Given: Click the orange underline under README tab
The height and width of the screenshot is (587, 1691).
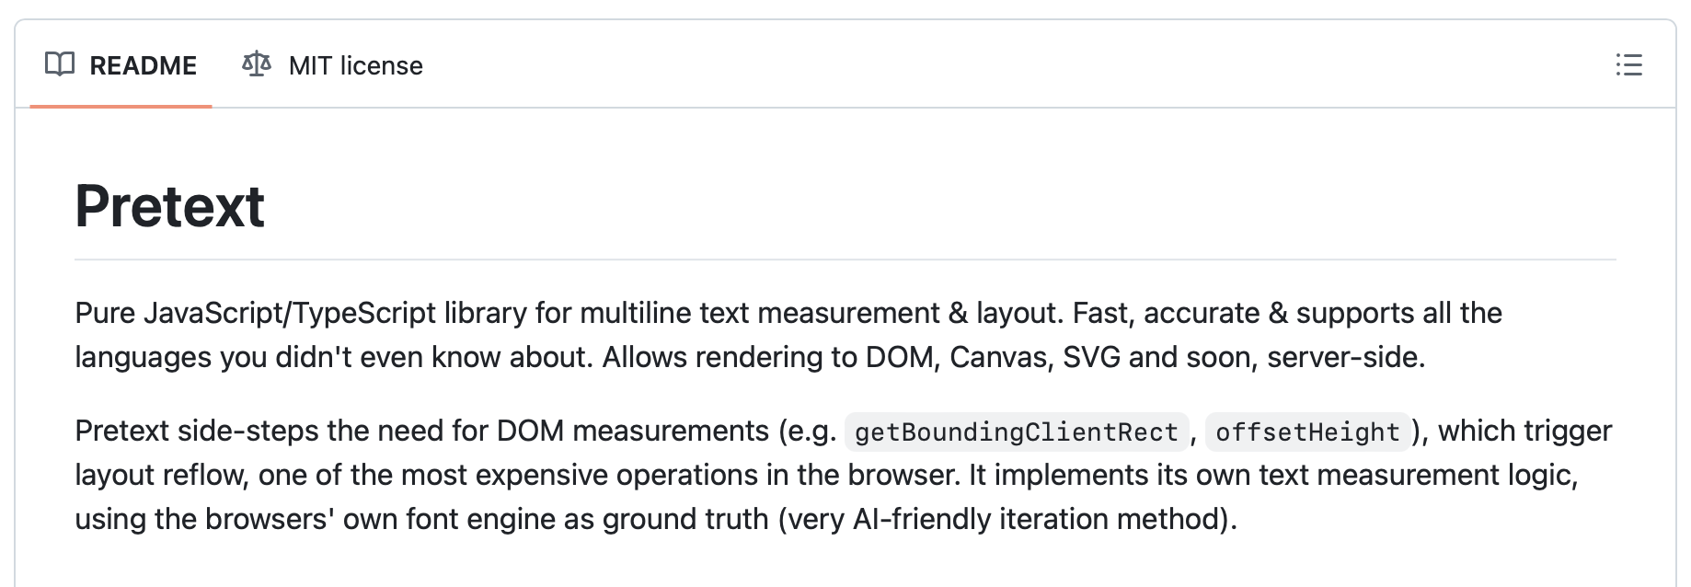Looking at the screenshot, I should [121, 106].
